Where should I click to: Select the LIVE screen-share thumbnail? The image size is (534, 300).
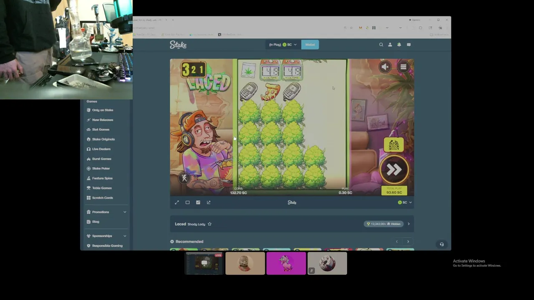click(204, 263)
